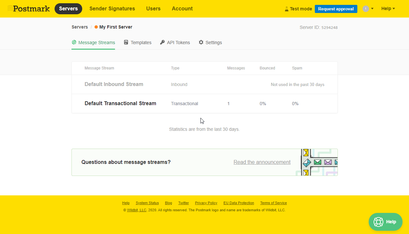Open Default Transactional Stream
Viewport: 409px width, 234px height.
120,104
